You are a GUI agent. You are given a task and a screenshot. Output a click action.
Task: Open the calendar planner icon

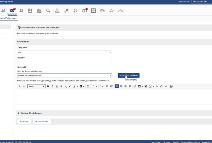pyautogui.click(x=39, y=11)
